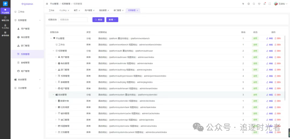290x139 pixels.
Task: Close the 个人中心 tab
Action: click(x=68, y=10)
